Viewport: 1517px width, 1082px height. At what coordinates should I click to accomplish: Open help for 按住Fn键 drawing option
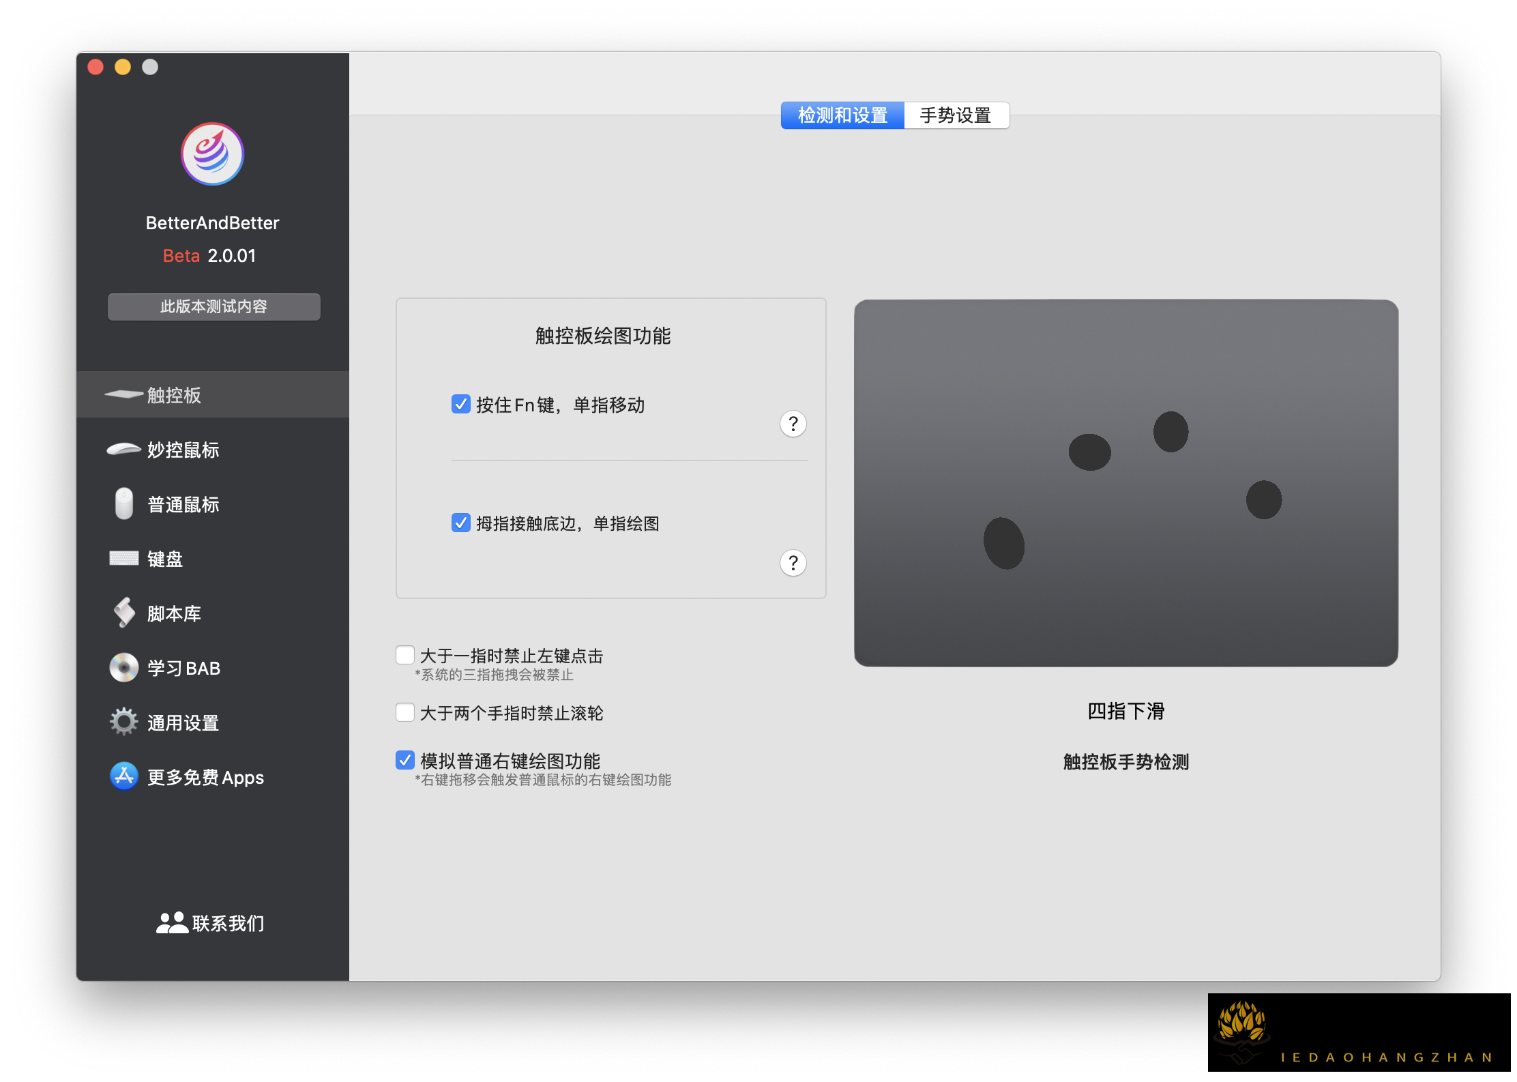tap(793, 424)
